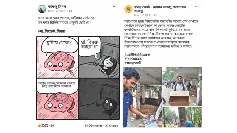
Task: Open the 14 Comments link
Action: click(93, 126)
